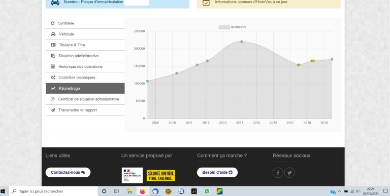The width and height of the screenshot is (390, 196).
Task: Click the refresh icon beside Synthèse
Action: (52, 23)
